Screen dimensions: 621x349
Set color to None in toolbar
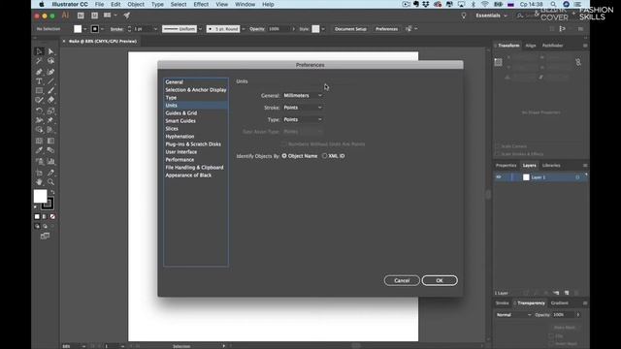52,216
